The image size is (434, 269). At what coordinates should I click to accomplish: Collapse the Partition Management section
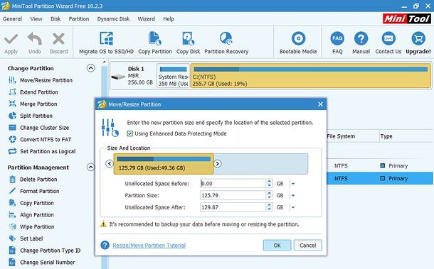coord(91,167)
